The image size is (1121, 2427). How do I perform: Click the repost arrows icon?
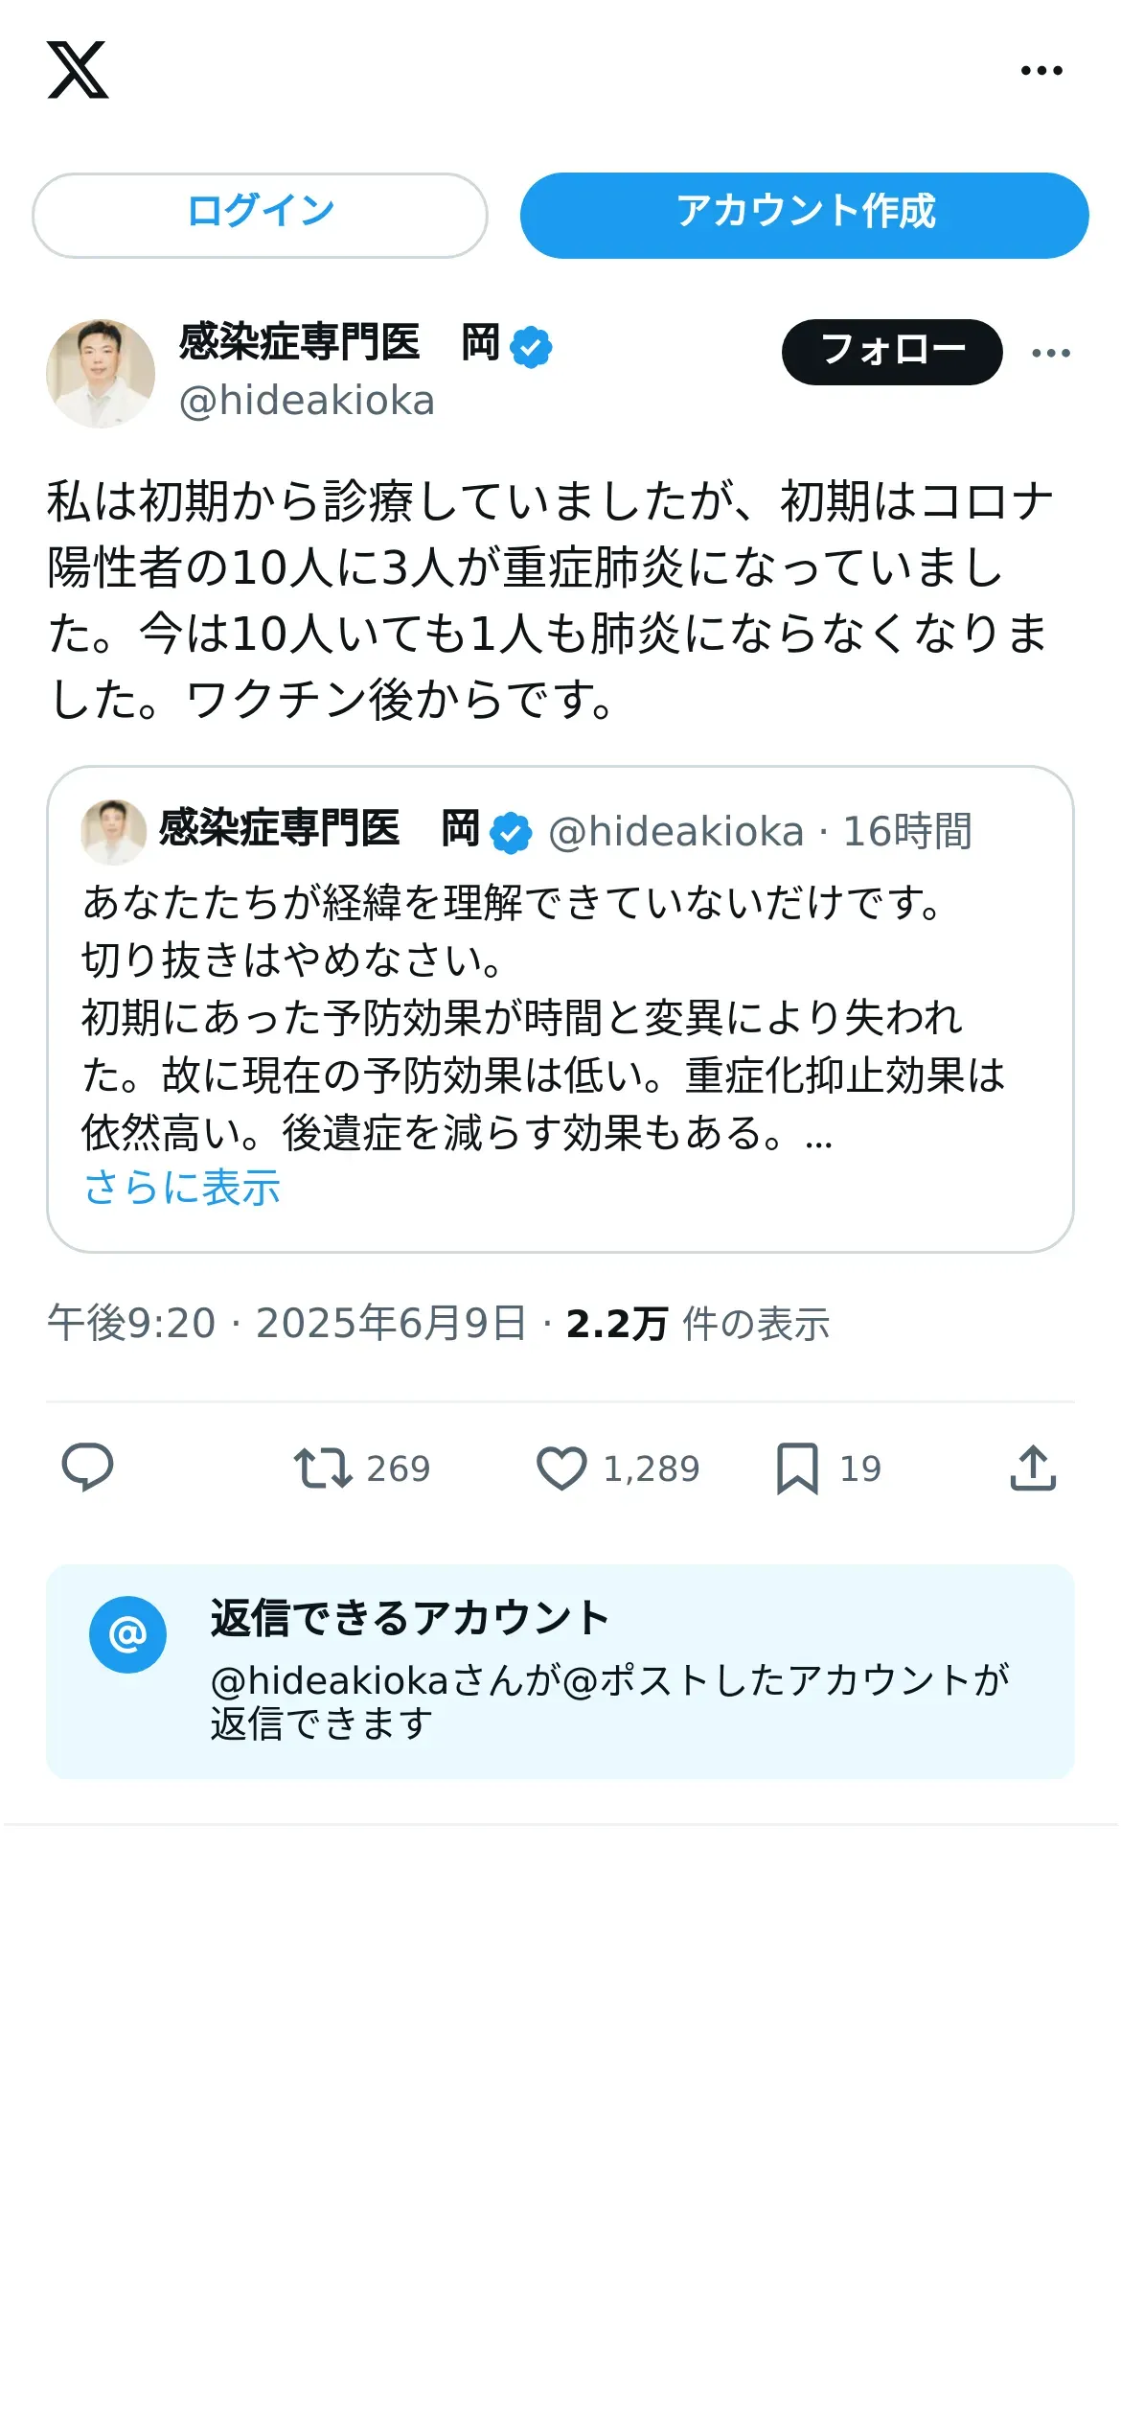[x=322, y=1468]
